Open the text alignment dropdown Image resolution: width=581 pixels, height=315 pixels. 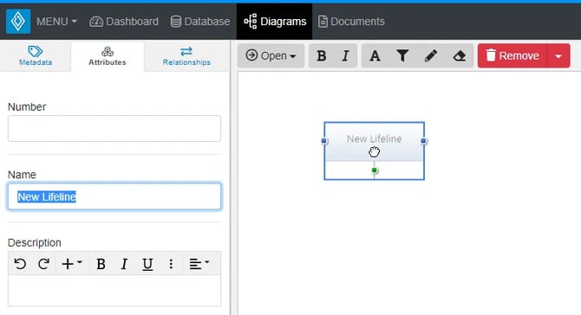pyautogui.click(x=199, y=264)
